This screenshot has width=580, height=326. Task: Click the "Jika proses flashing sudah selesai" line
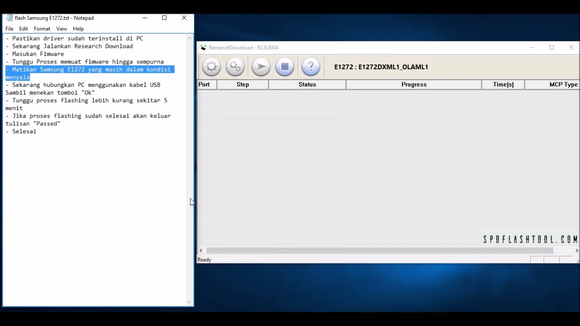88,120
